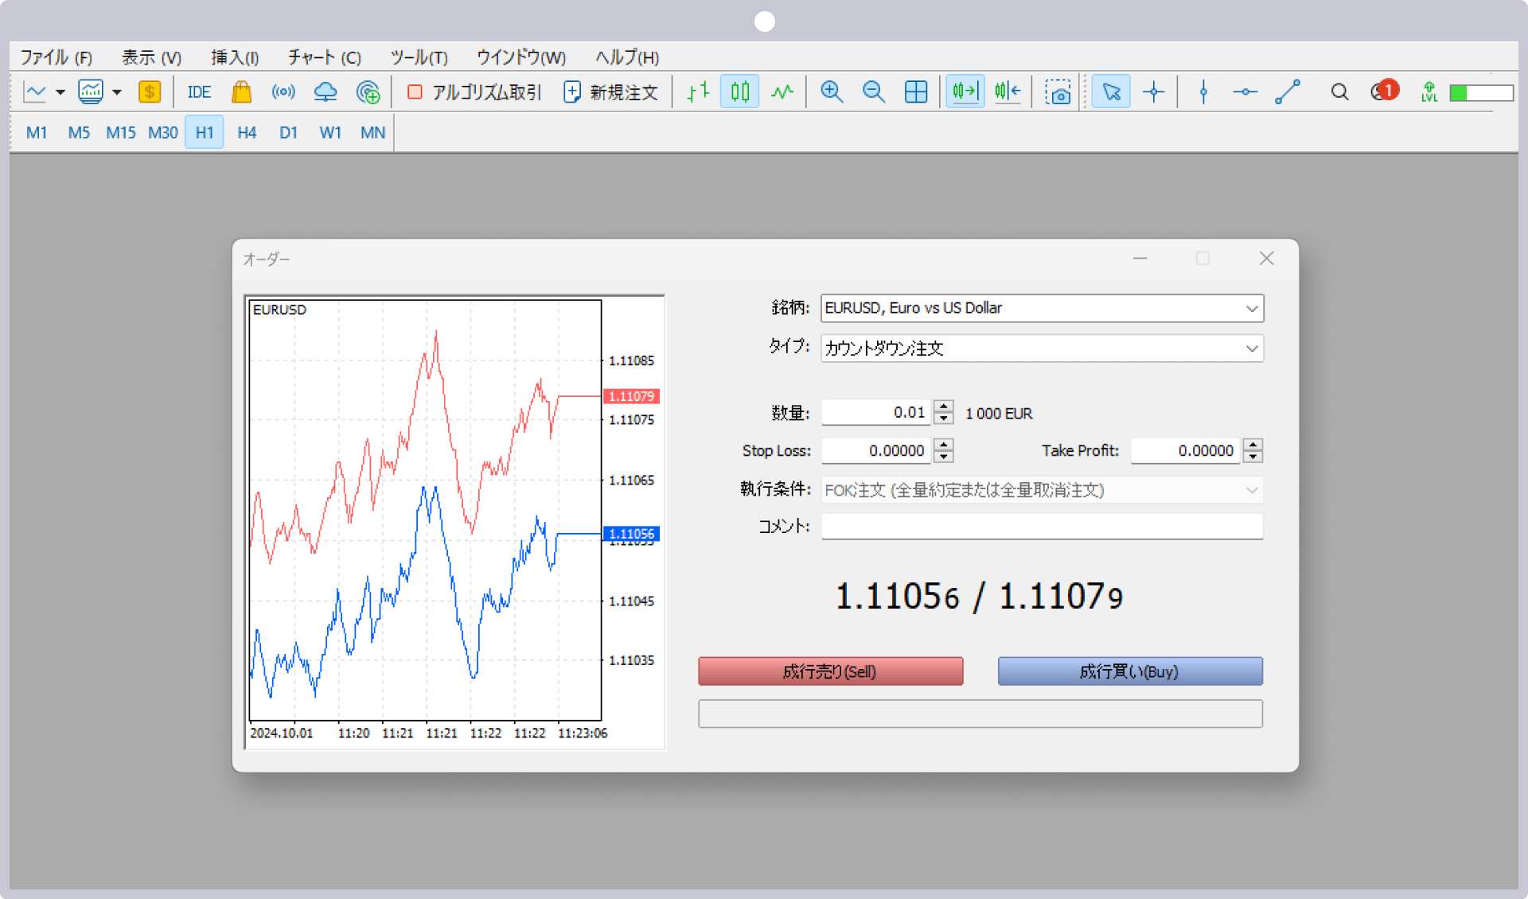Open the ファイル (F) menu
This screenshot has height=899, width=1528.
57,57
